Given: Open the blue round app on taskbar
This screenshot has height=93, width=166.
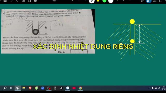Looking at the screenshot, I should [43, 88].
